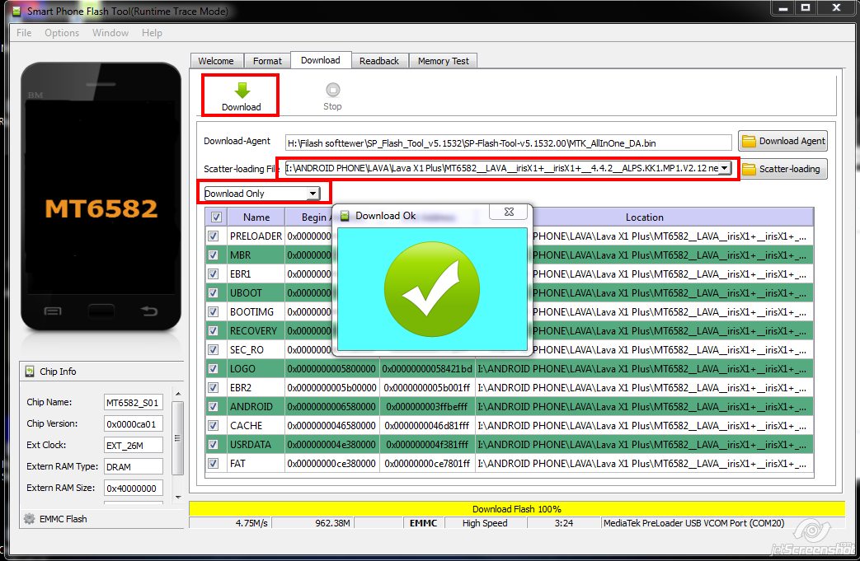Select the ANDROID end address 0x000000003ffbefff
Viewport: 860px width, 561px height.
click(427, 406)
